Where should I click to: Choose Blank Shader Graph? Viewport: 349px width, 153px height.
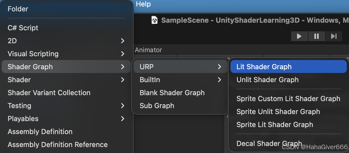[172, 93]
